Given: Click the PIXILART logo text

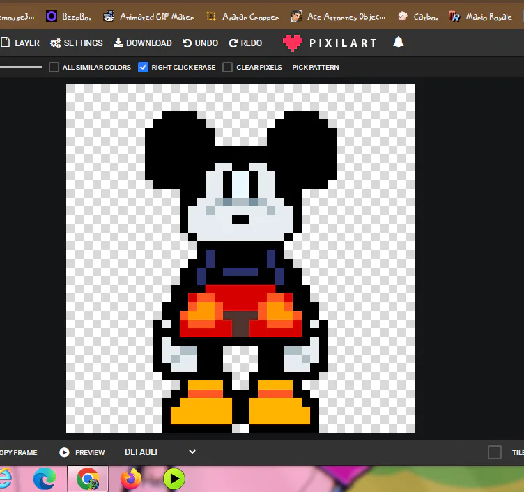Looking at the screenshot, I should tap(344, 43).
